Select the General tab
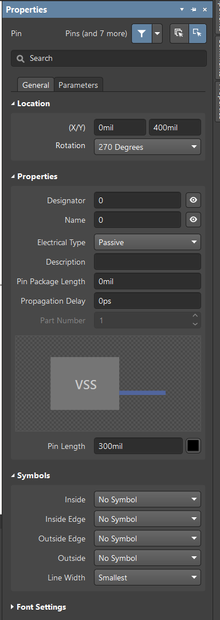The height and width of the screenshot is (620, 220). (x=36, y=84)
